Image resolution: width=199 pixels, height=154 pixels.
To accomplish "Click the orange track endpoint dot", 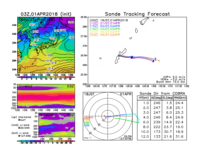I will (x=159, y=61).
